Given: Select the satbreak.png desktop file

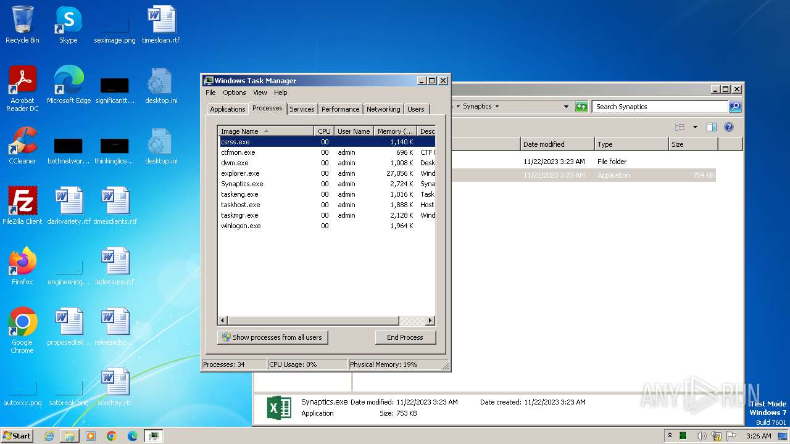Looking at the screenshot, I should pyautogui.click(x=69, y=395).
